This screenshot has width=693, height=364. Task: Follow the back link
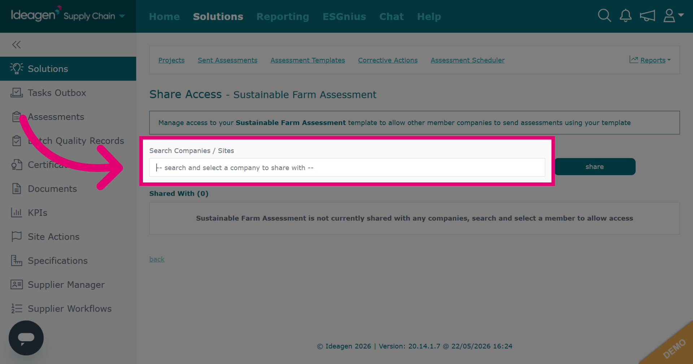(157, 259)
